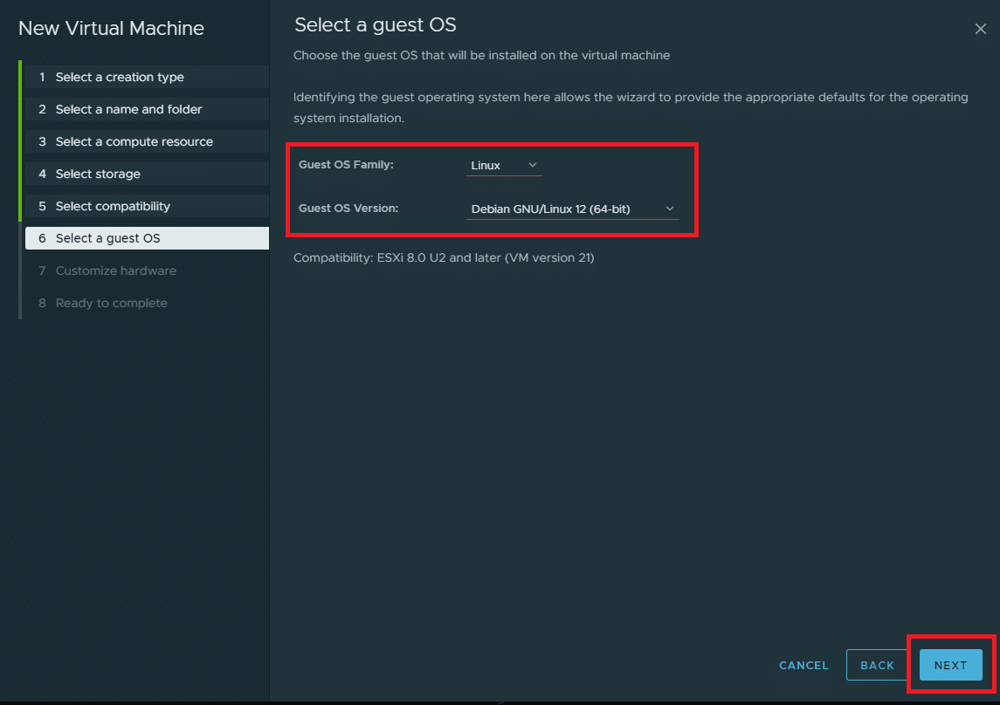Click the Compatibility ESXi 8.0 U2 text
This screenshot has width=1000, height=705.
click(444, 258)
